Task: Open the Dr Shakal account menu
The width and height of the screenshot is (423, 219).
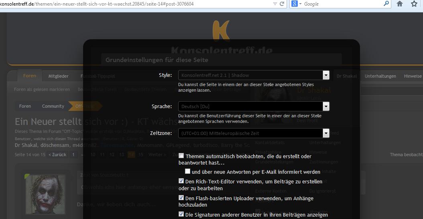Action: [347, 76]
